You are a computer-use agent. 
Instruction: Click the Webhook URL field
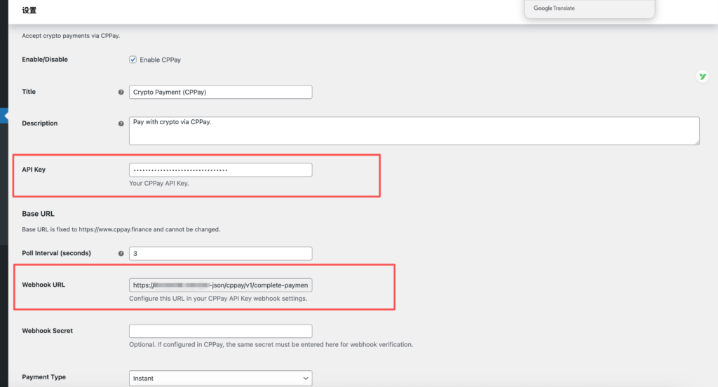pos(220,286)
